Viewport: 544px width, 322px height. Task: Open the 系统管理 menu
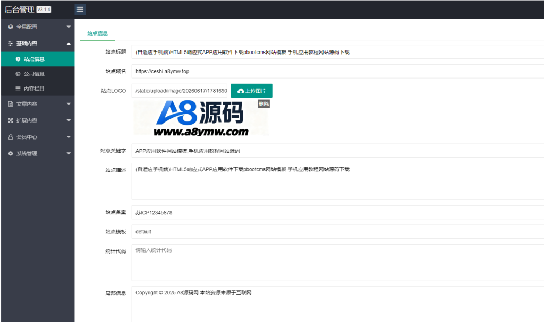[x=38, y=153]
